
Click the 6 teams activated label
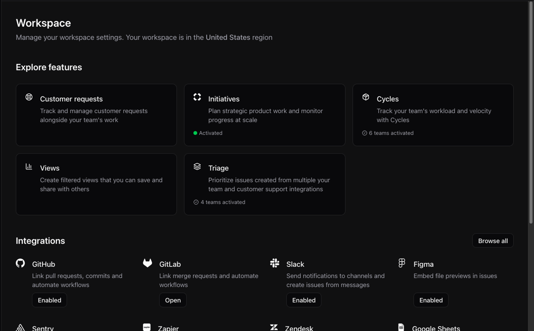391,133
